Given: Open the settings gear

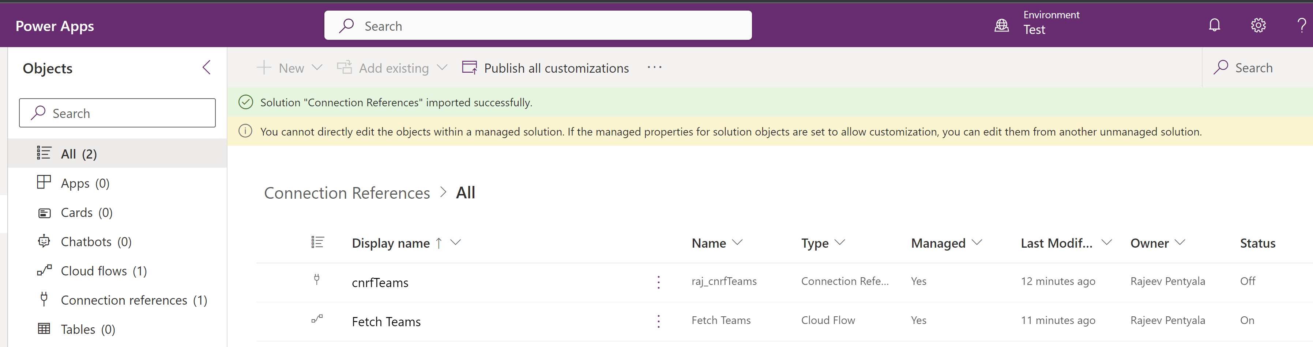Looking at the screenshot, I should [x=1258, y=25].
